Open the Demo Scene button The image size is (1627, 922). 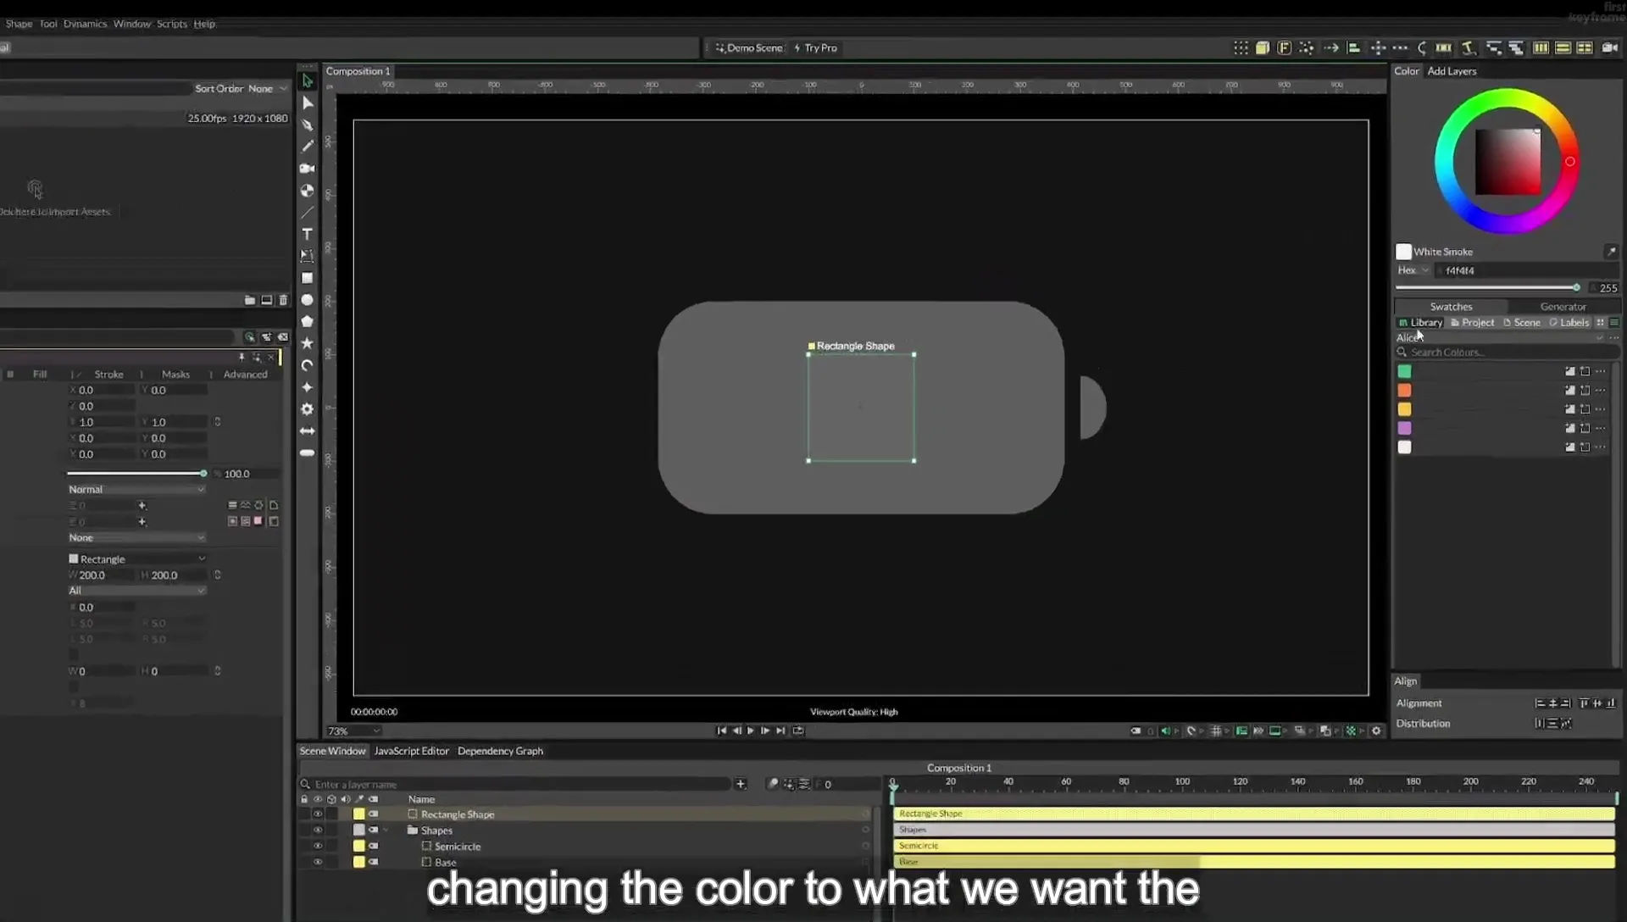(x=749, y=48)
